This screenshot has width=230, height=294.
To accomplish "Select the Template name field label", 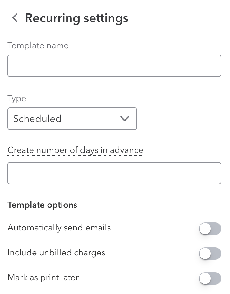I will click(x=38, y=45).
